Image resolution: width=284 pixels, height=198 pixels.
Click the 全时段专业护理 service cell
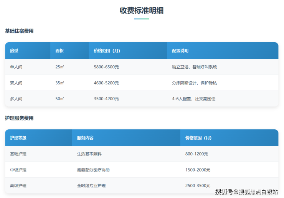click(91, 186)
